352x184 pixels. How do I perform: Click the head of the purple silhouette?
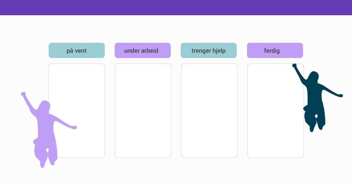tap(45, 106)
